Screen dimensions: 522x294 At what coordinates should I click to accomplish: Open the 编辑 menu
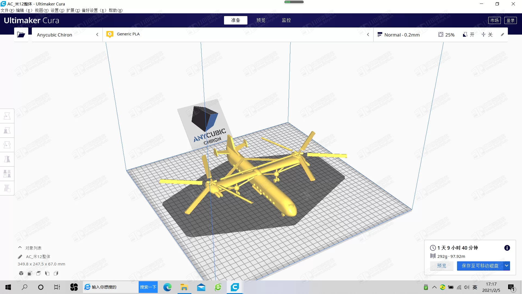click(x=24, y=10)
